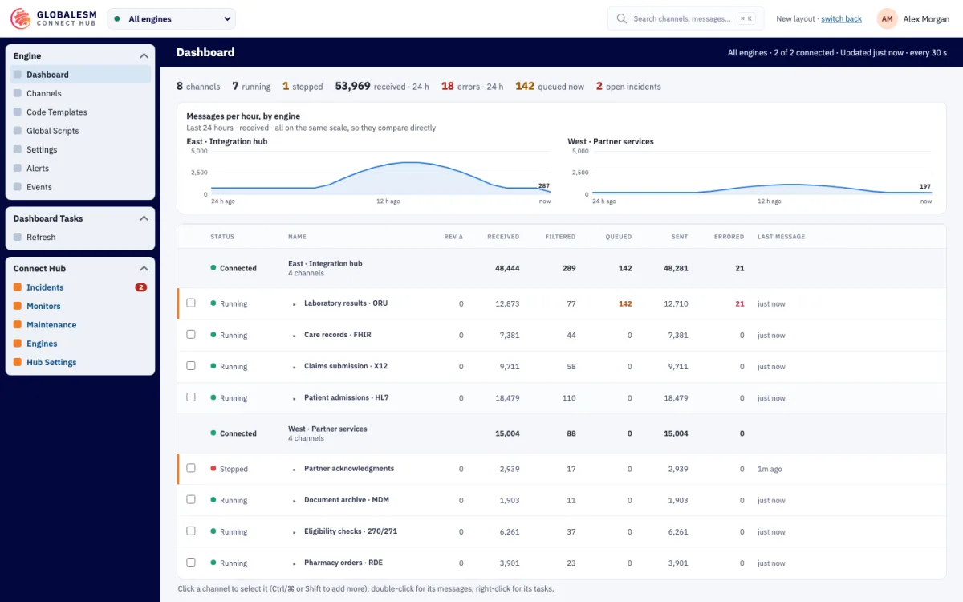Open Global Scripts in the sidebar
This screenshot has width=963, height=602.
(x=80, y=131)
